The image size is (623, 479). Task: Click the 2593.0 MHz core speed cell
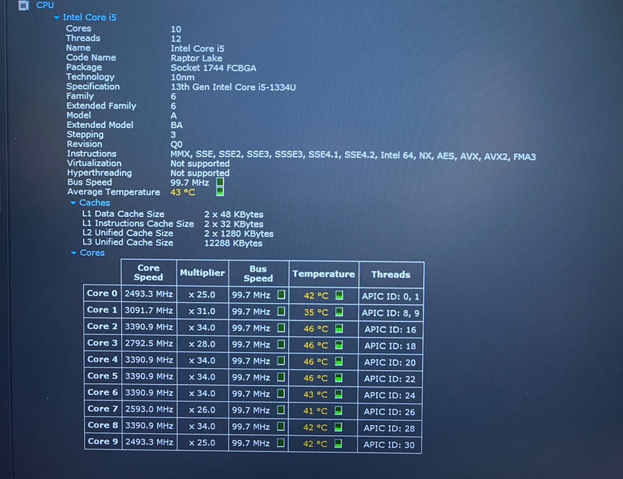coord(149,409)
